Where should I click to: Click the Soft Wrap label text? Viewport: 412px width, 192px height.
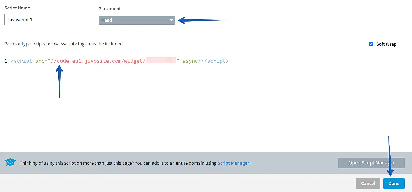386,44
